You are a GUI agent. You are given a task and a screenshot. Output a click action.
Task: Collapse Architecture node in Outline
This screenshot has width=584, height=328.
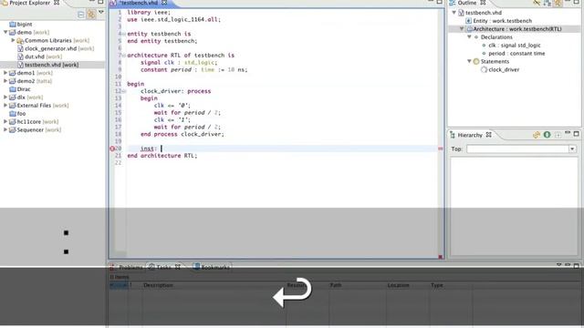[x=462, y=29]
